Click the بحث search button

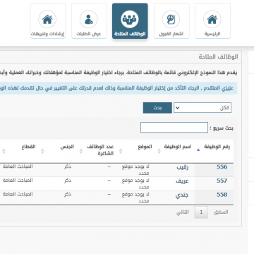tap(157, 108)
